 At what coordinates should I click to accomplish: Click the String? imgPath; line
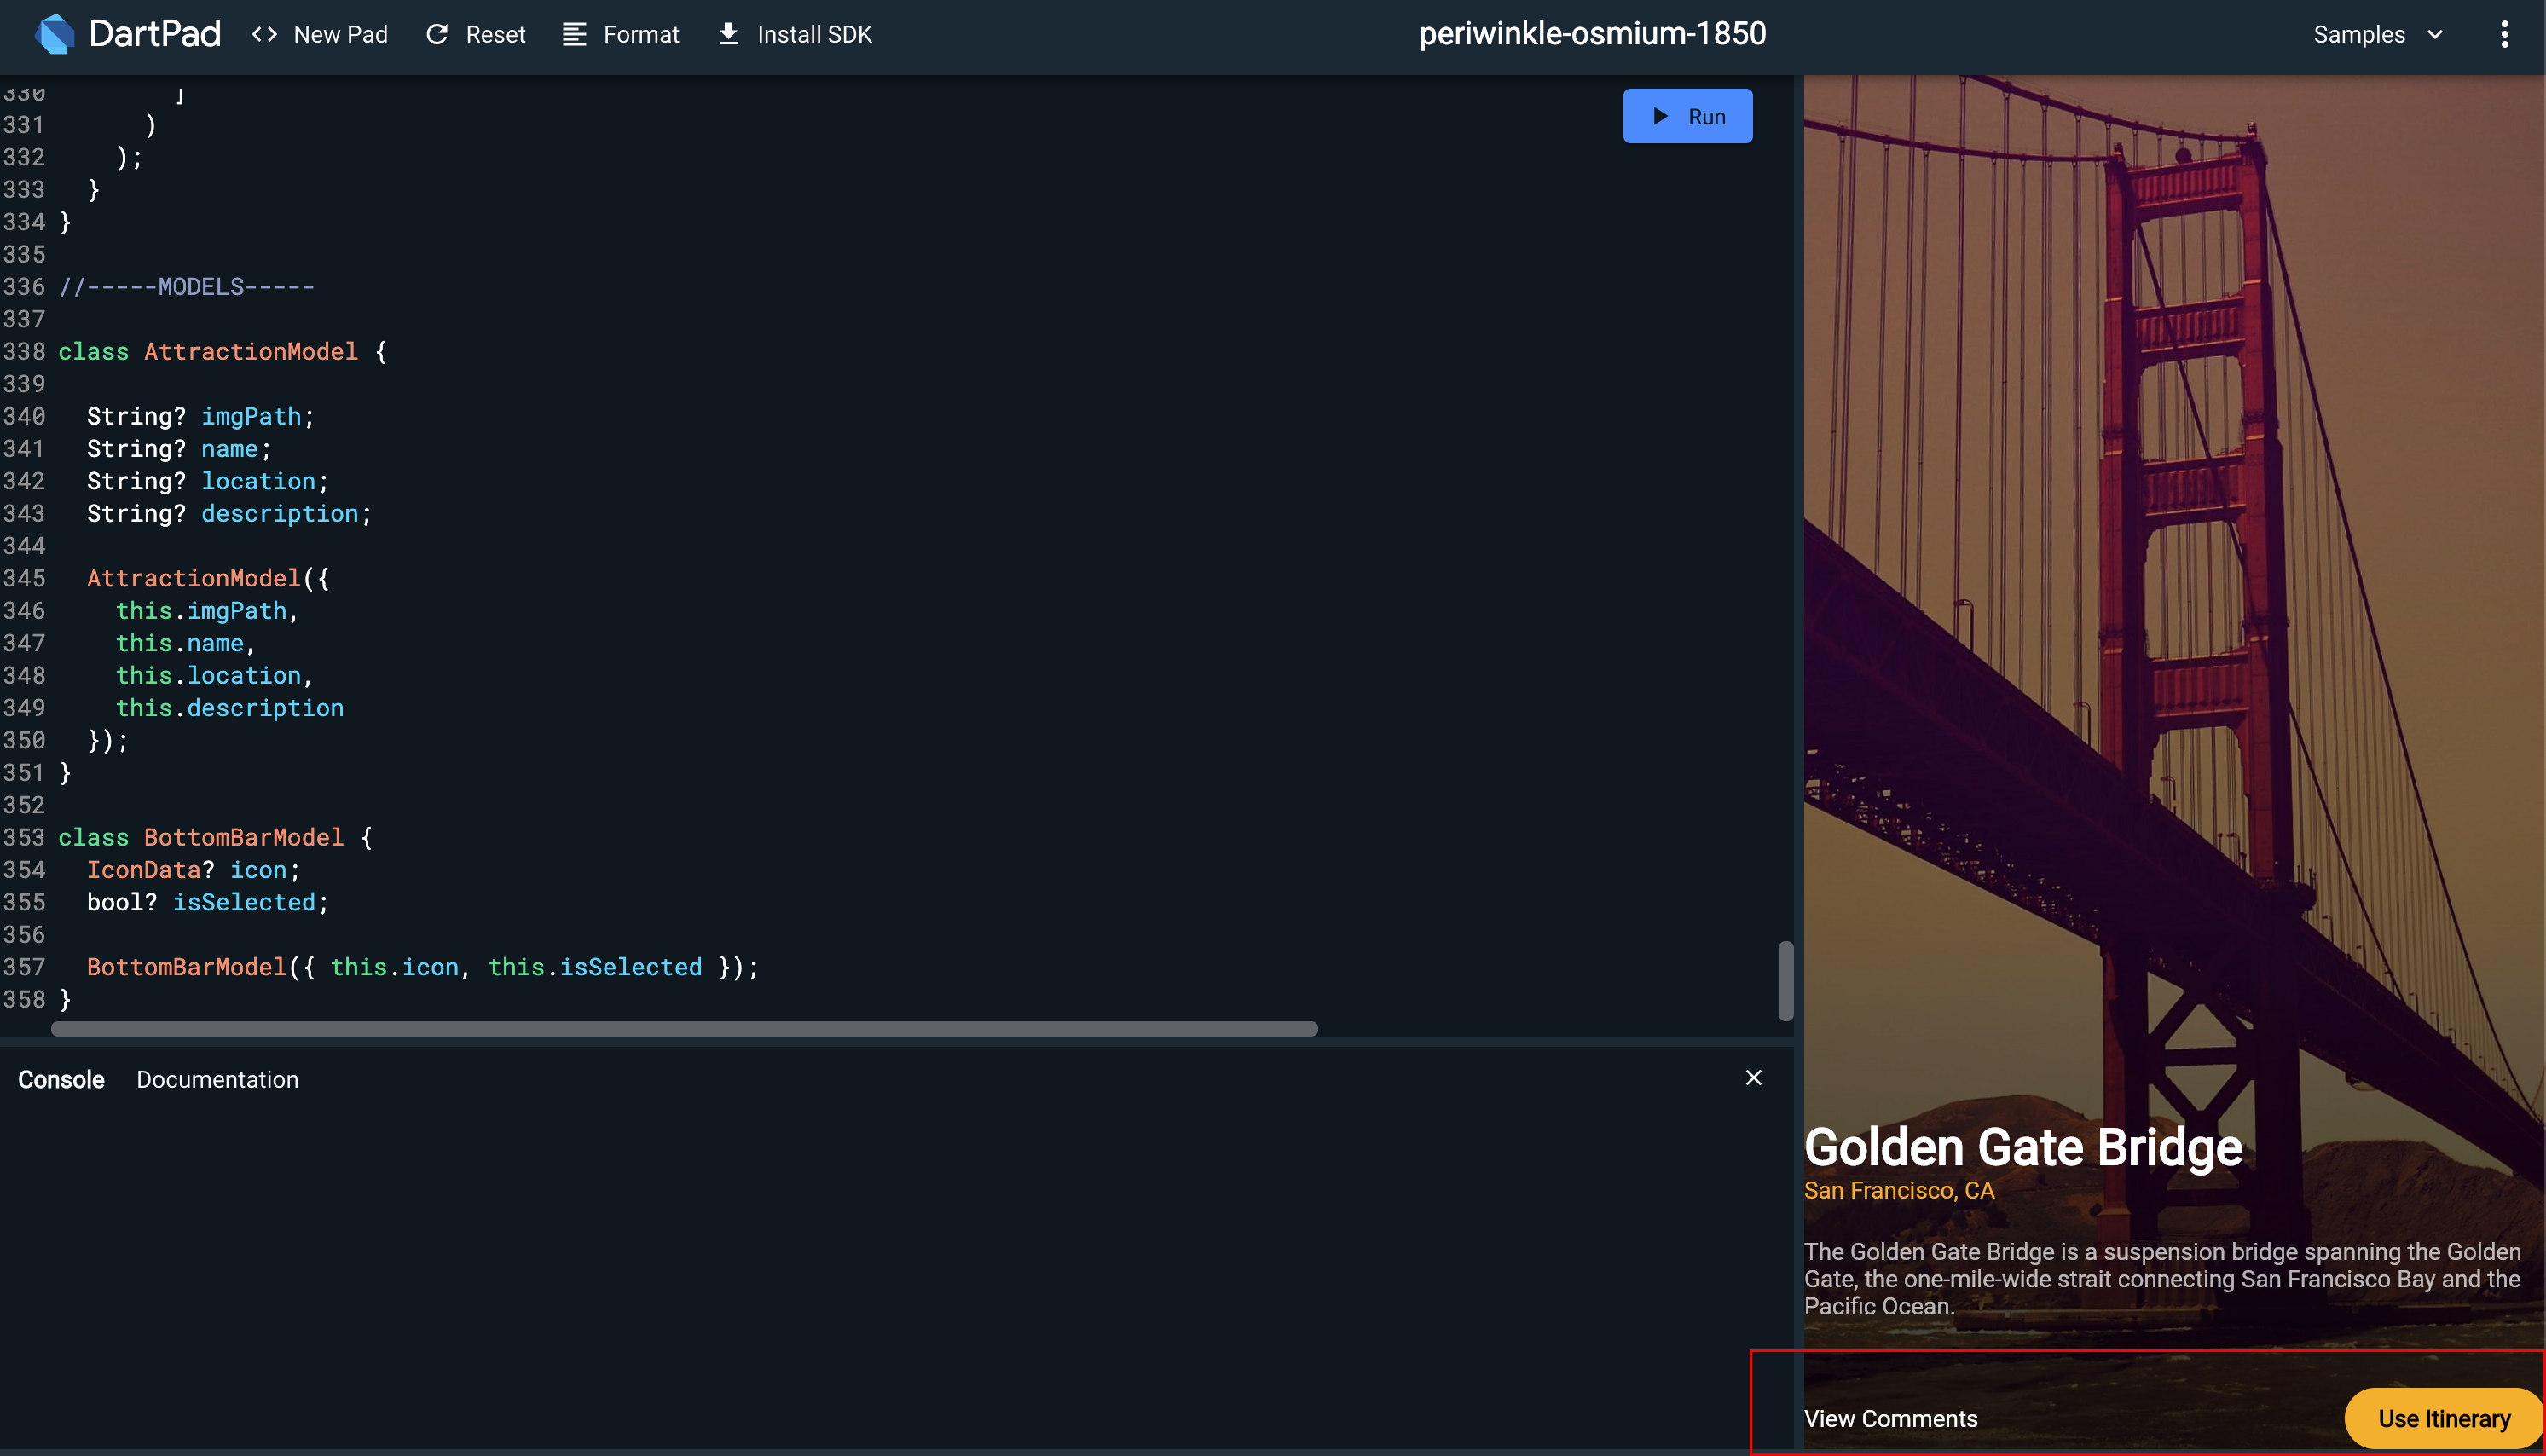(x=200, y=416)
